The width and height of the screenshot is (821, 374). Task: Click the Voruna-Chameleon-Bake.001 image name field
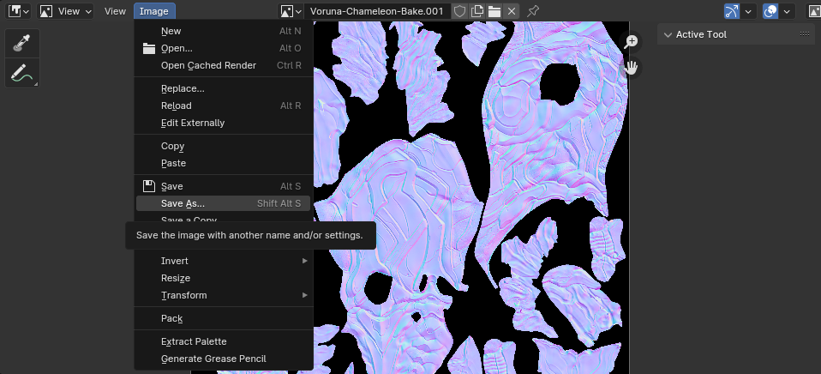(x=377, y=11)
